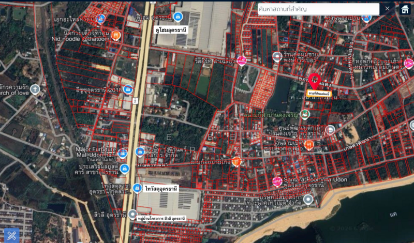414x243 pixels.
Task: Click the Church of love cross icon
Action: click(35, 89)
